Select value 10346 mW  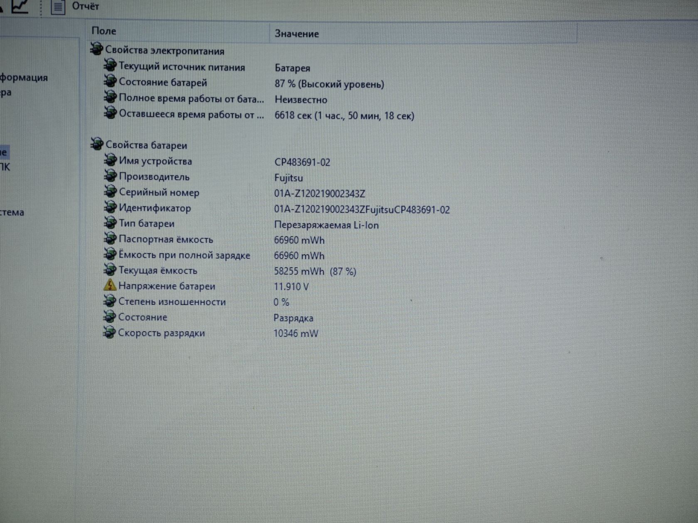[x=295, y=333]
